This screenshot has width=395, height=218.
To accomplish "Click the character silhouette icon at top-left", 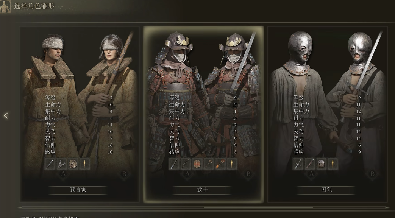I will 5,6.
